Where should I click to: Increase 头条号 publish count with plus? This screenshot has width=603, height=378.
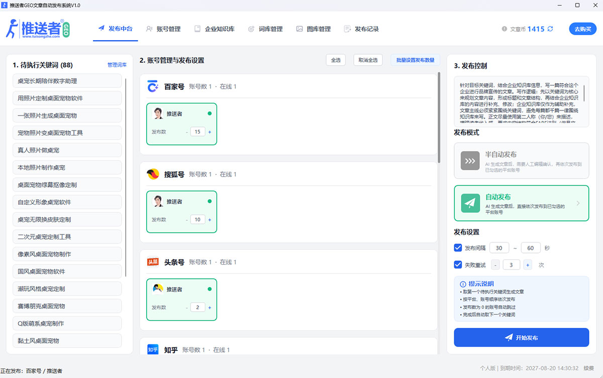pyautogui.click(x=210, y=308)
